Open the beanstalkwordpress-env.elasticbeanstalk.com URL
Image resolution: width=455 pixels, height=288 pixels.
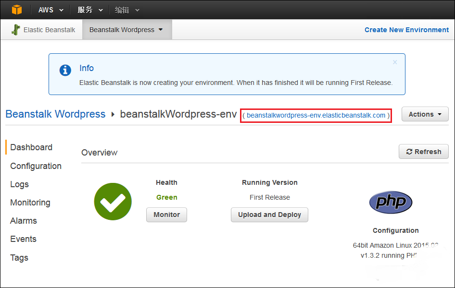point(316,115)
